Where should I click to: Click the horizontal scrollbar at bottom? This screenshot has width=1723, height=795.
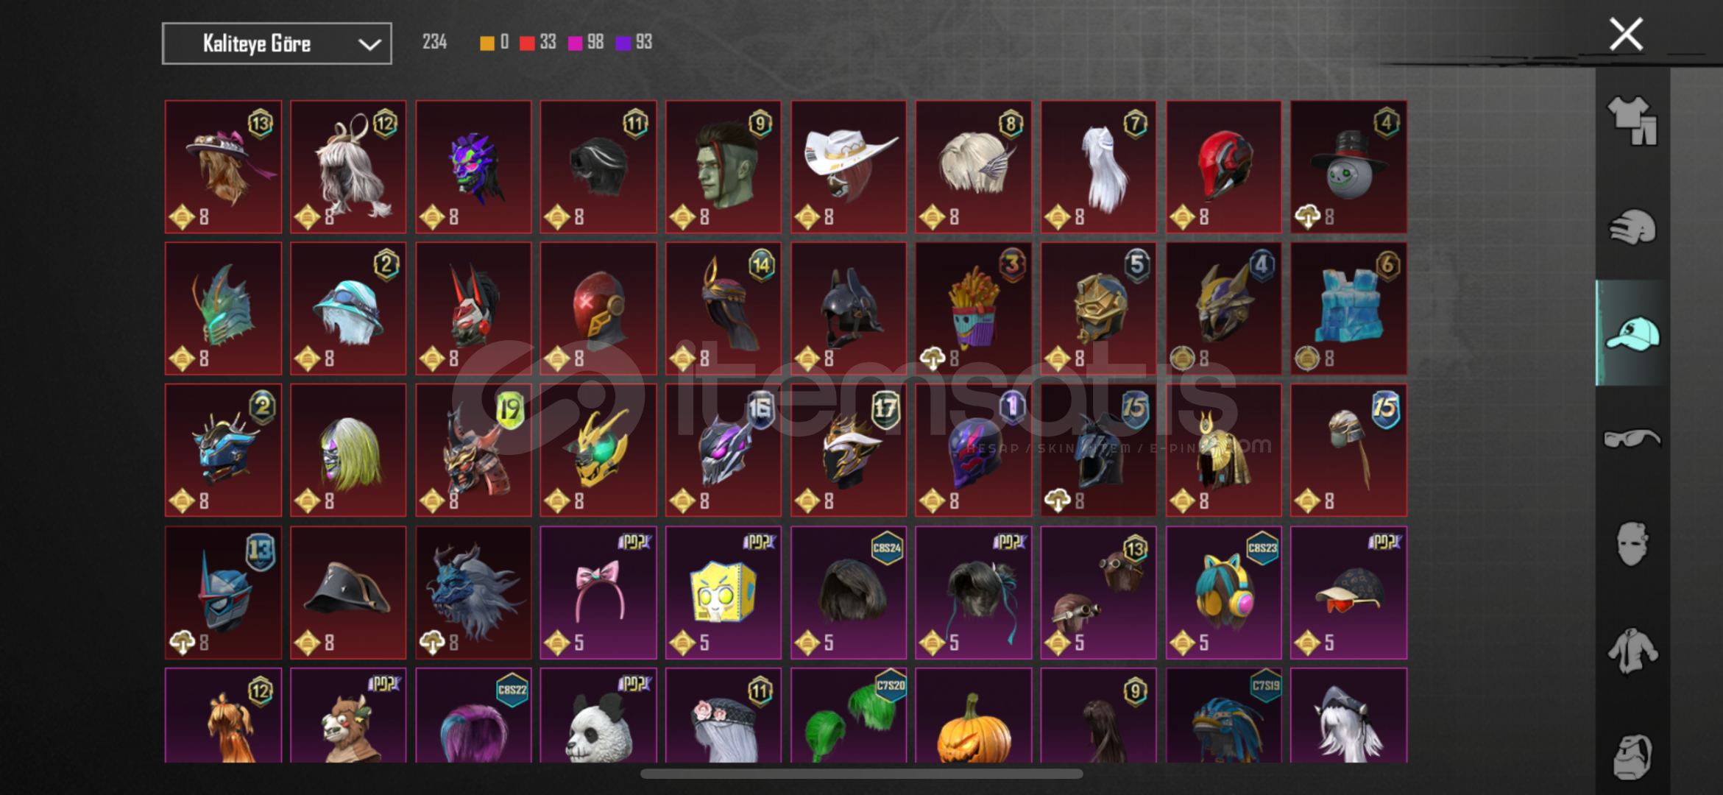pos(861,774)
